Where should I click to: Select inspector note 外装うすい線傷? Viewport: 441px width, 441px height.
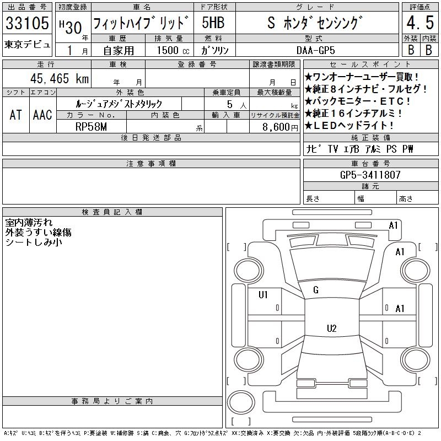coord(38,232)
